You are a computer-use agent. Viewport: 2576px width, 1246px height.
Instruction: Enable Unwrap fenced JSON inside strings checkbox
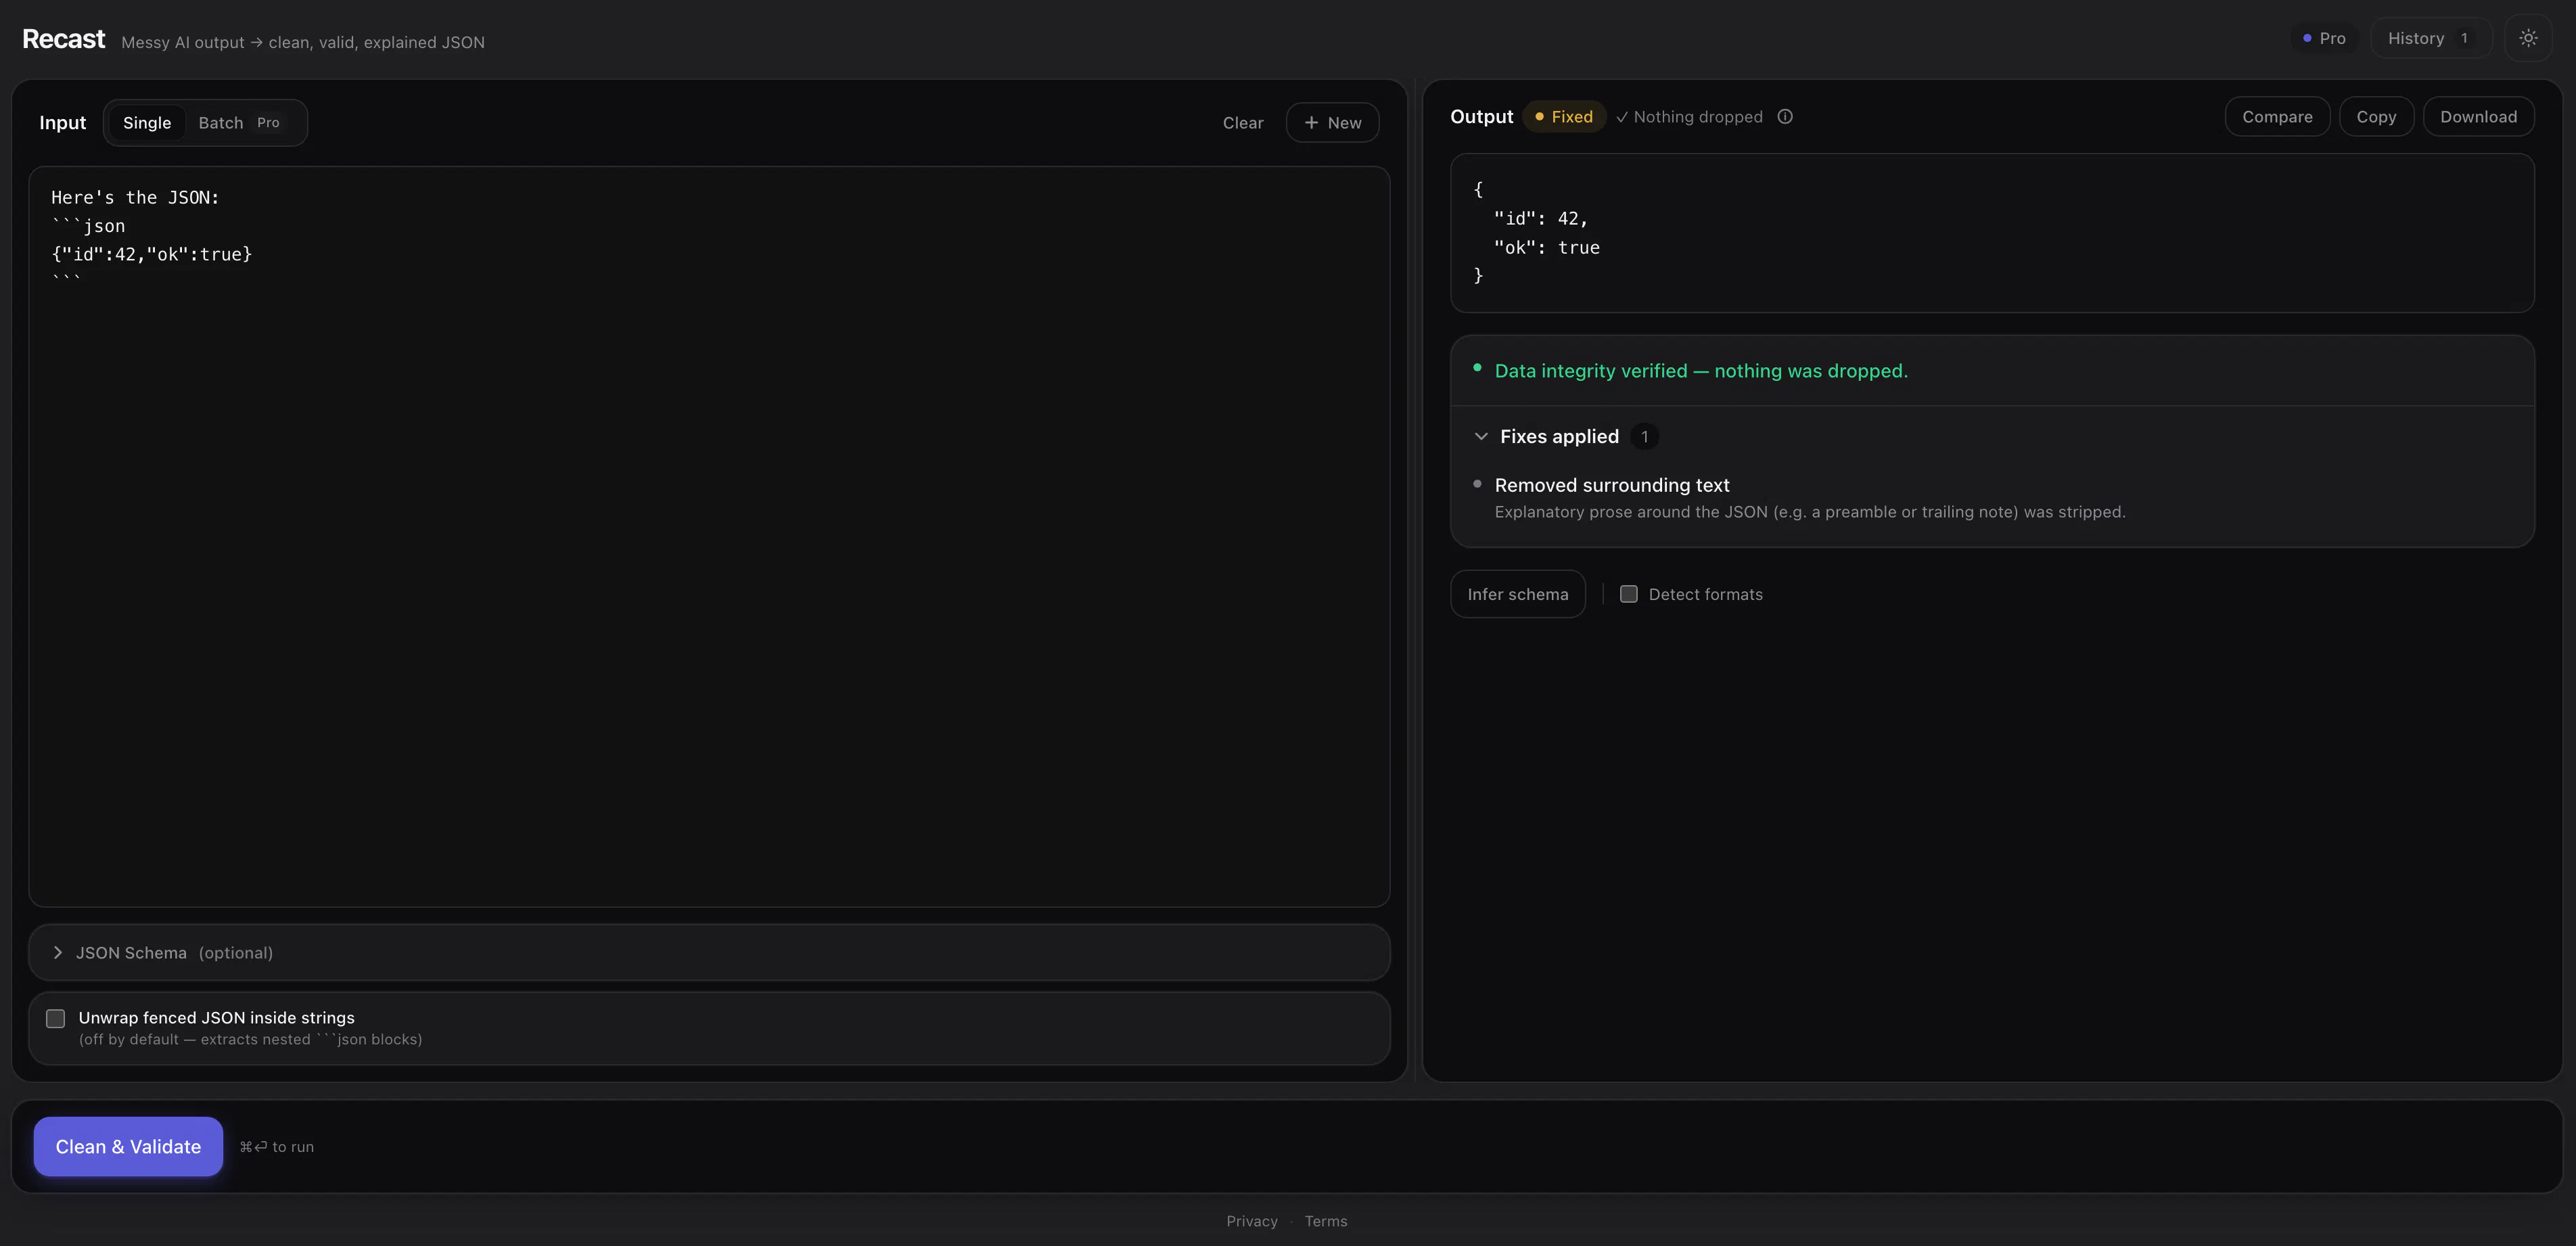pyautogui.click(x=56, y=1018)
